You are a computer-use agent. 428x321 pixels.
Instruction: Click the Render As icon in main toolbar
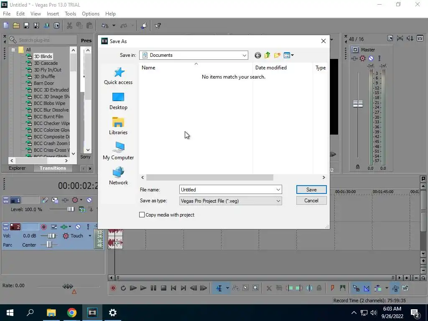pyautogui.click(x=46, y=25)
